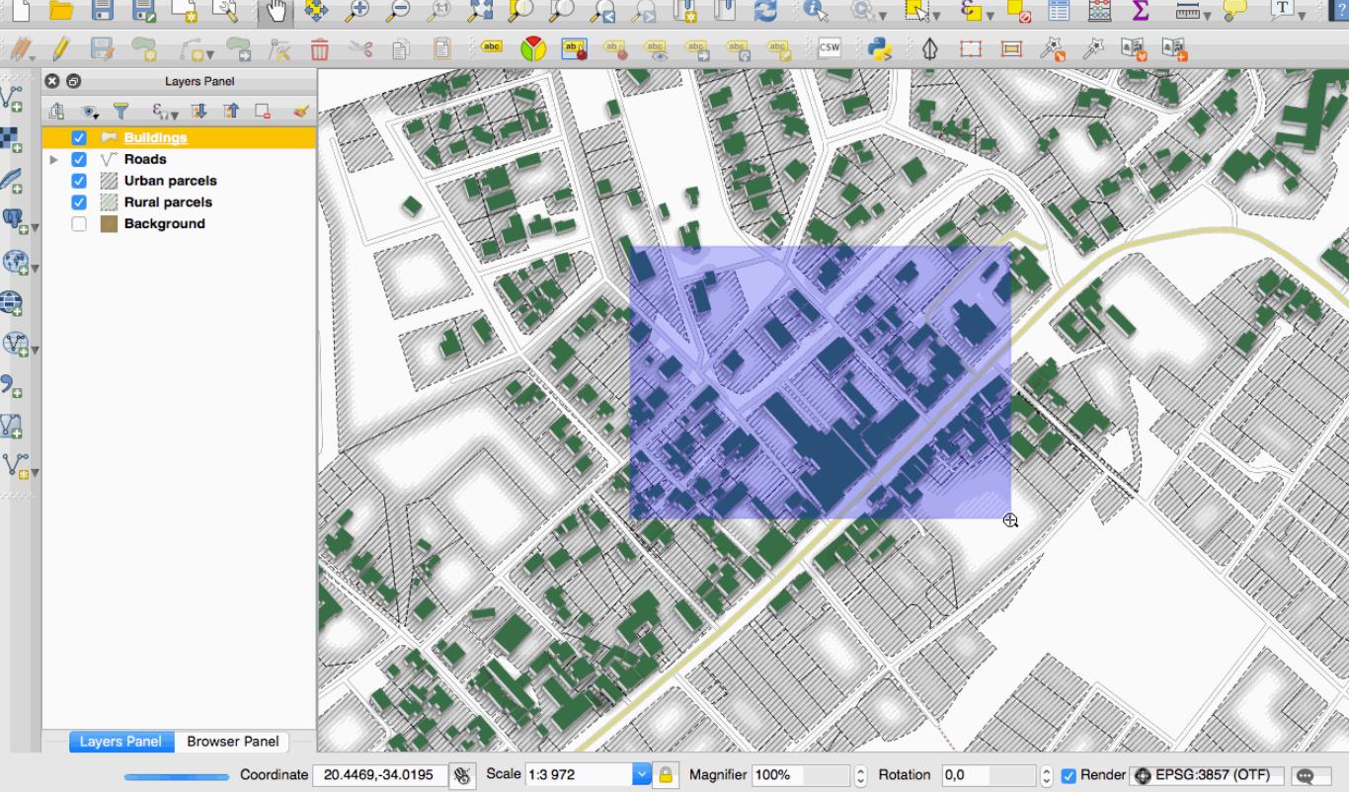Switch to the Layers Panel tab
The image size is (1349, 792).
point(120,742)
